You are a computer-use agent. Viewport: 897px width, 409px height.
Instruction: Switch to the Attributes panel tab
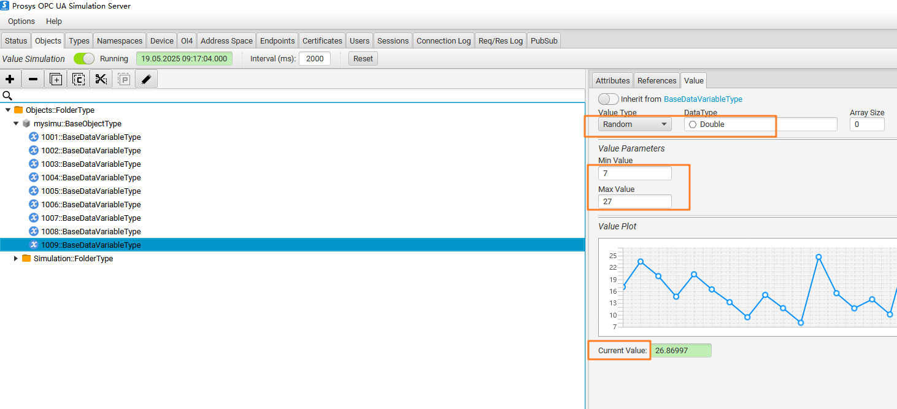pyautogui.click(x=613, y=80)
